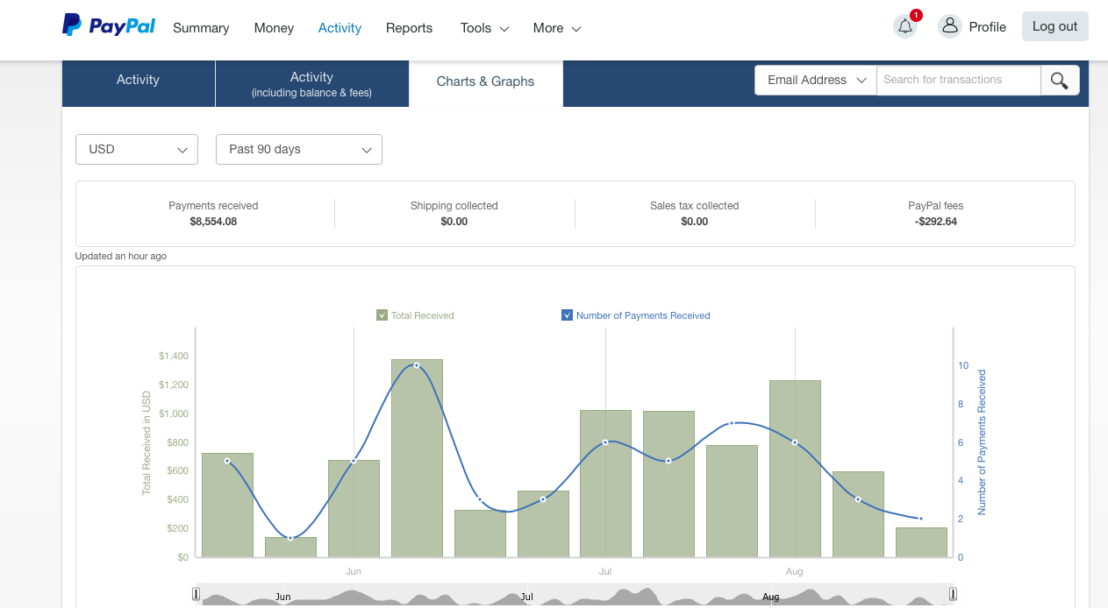Open the USD currency dropdown
The height and width of the screenshot is (608, 1108).
[x=137, y=149]
